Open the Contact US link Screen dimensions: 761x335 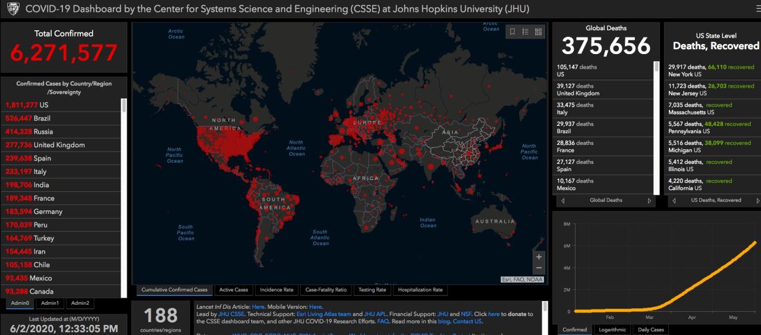[x=467, y=321]
